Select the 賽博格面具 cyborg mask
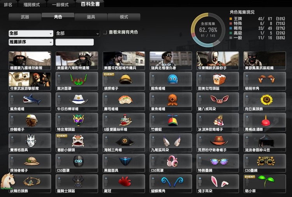The image size is (292, 197). pyautogui.click(x=30, y=142)
